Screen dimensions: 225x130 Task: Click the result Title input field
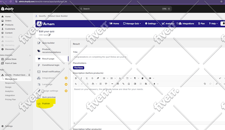(x=100, y=57)
